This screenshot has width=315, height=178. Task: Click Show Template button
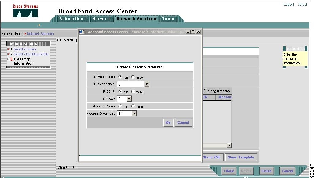coord(241,157)
